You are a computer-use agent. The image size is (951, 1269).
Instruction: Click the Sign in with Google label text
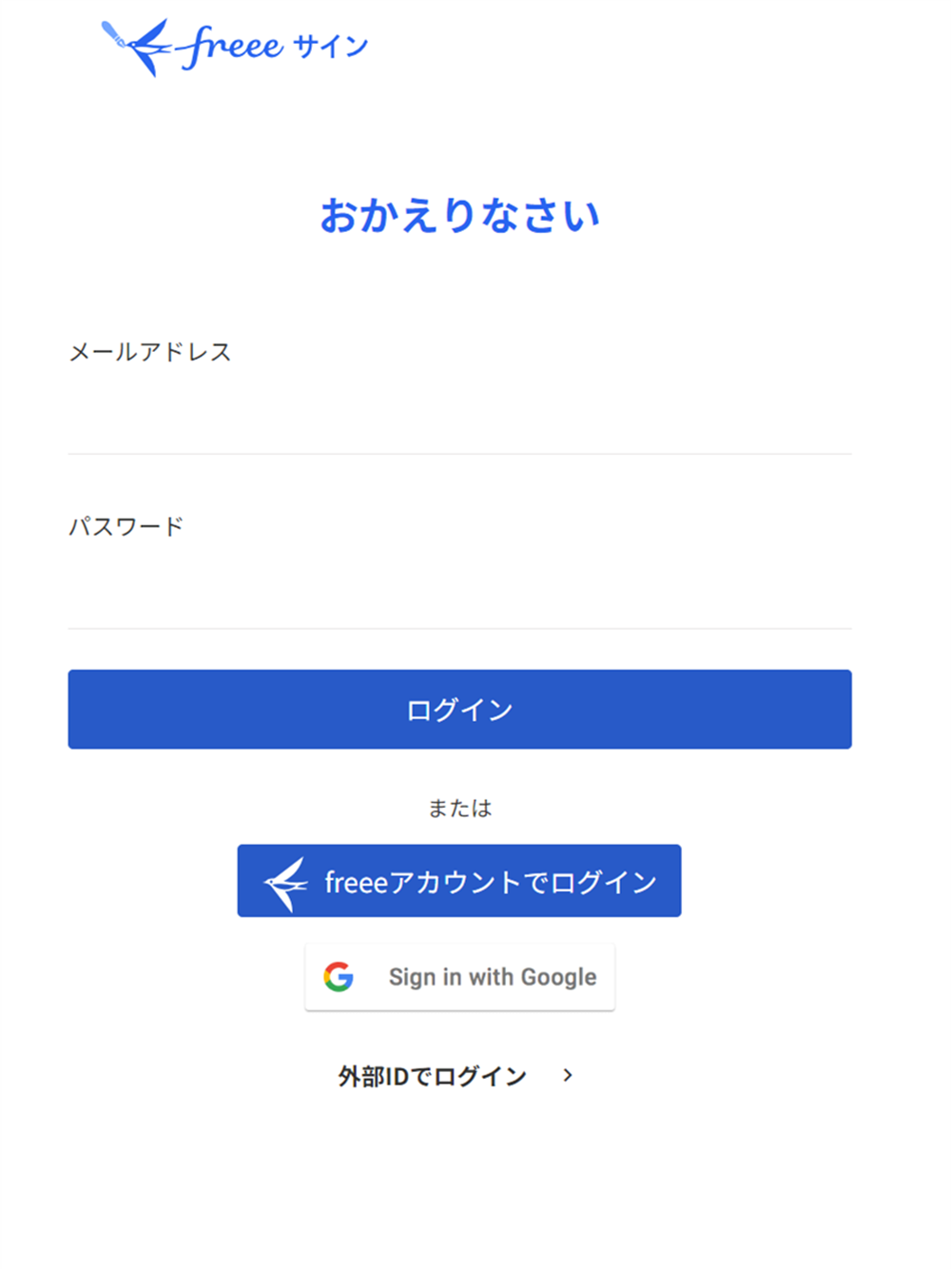pyautogui.click(x=492, y=975)
